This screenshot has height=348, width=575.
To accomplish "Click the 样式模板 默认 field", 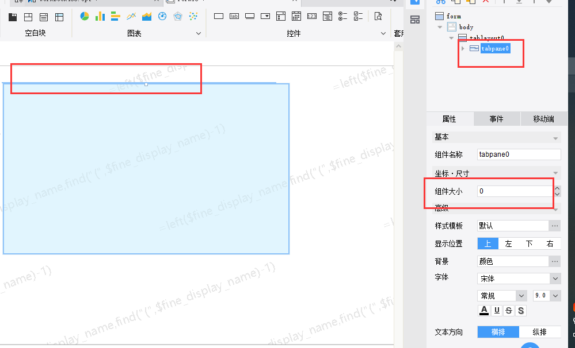I will [x=513, y=226].
